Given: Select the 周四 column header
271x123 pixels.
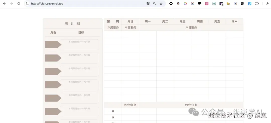Looking at the screenshot, I should pos(200,21).
